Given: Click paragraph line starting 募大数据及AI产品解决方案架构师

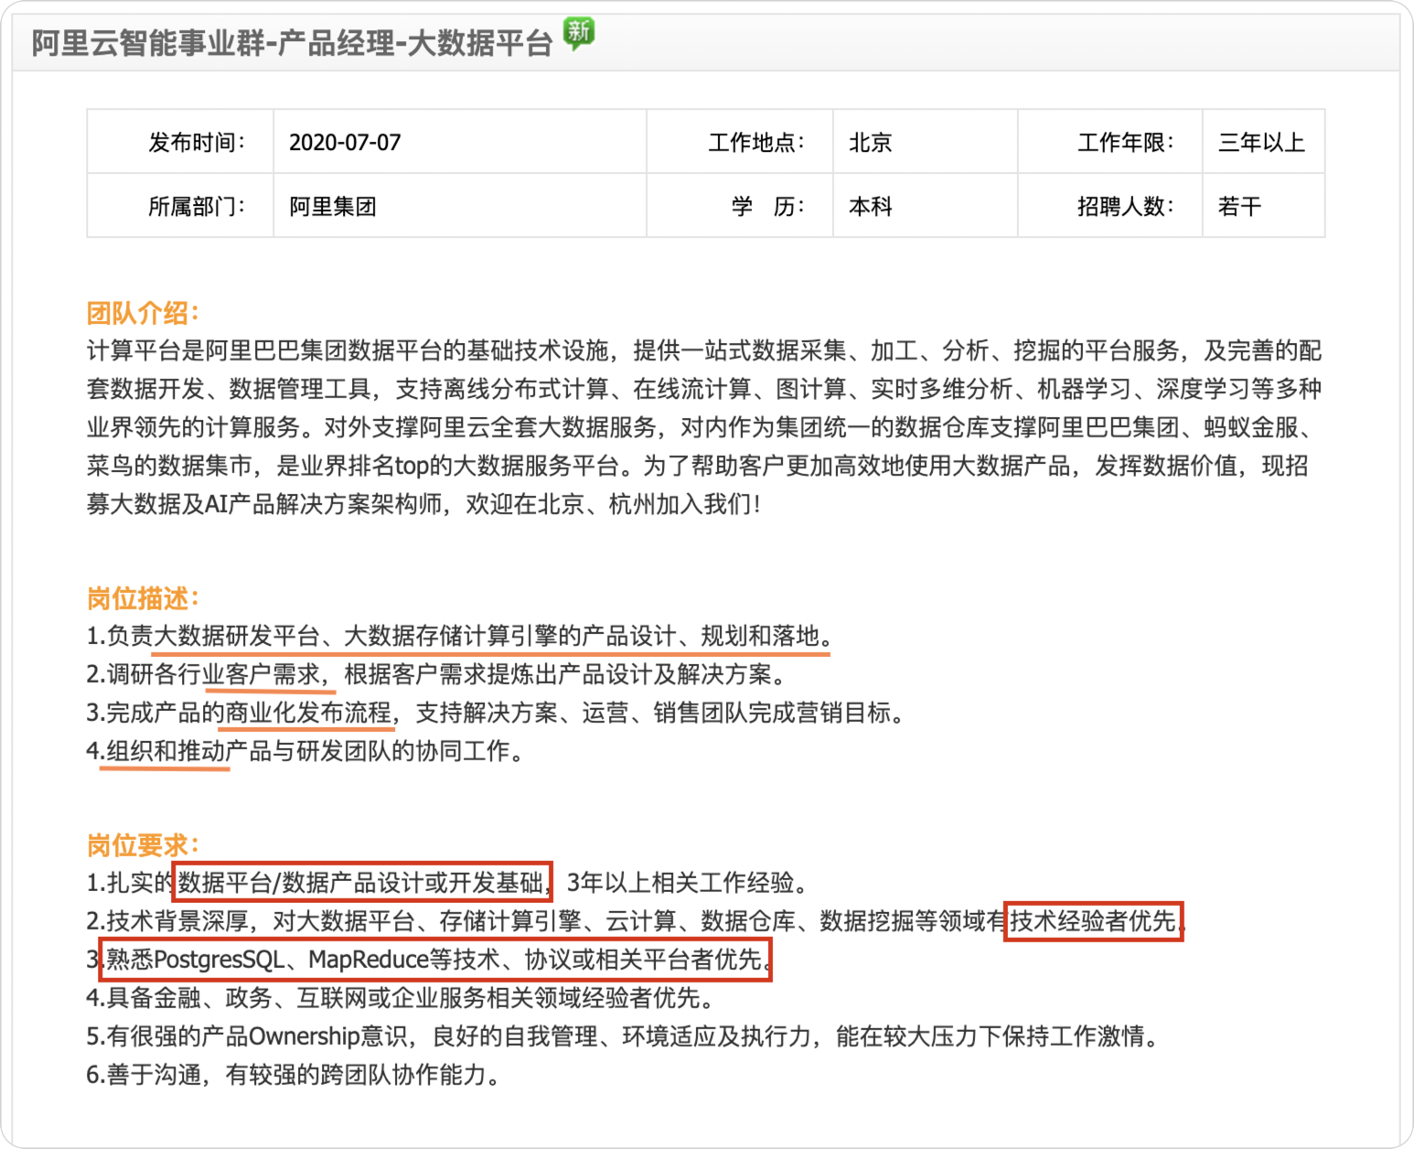Looking at the screenshot, I should coord(424,504).
